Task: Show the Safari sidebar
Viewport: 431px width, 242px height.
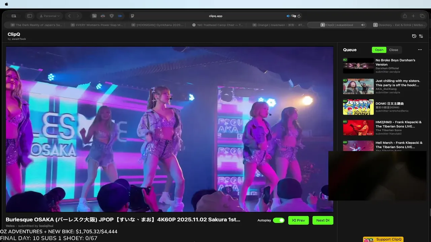Action: (30, 16)
